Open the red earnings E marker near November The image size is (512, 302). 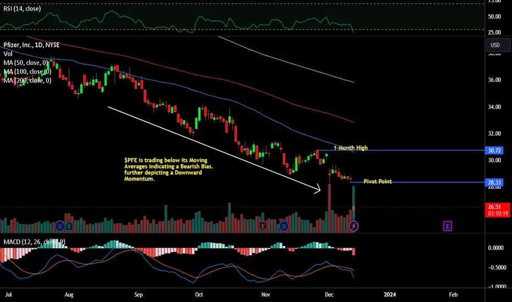263,226
